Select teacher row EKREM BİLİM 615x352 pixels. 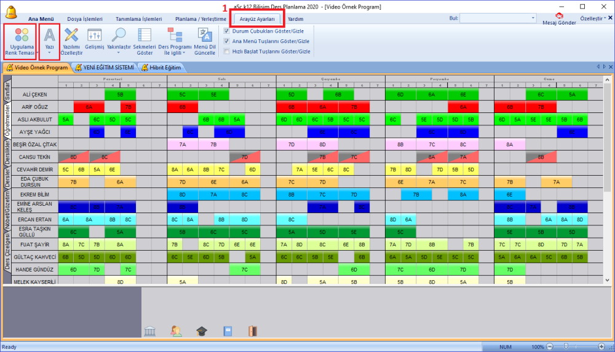34,194
